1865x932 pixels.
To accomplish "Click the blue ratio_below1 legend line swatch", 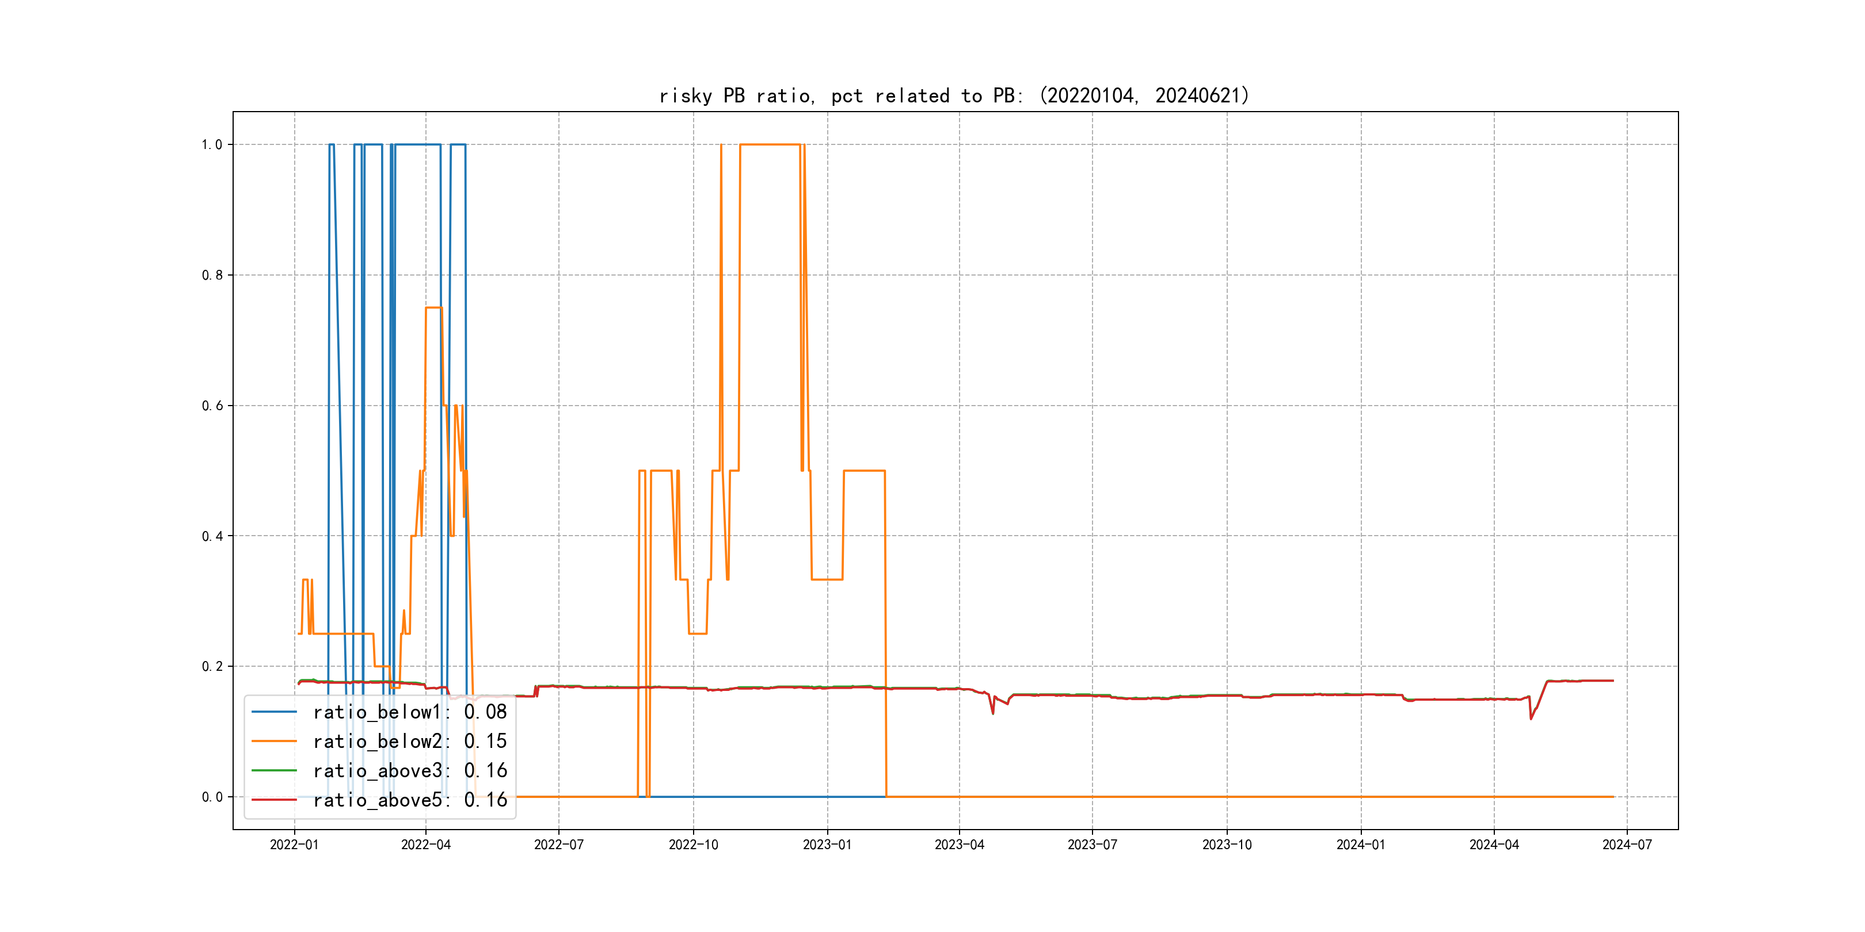I will coord(273,712).
